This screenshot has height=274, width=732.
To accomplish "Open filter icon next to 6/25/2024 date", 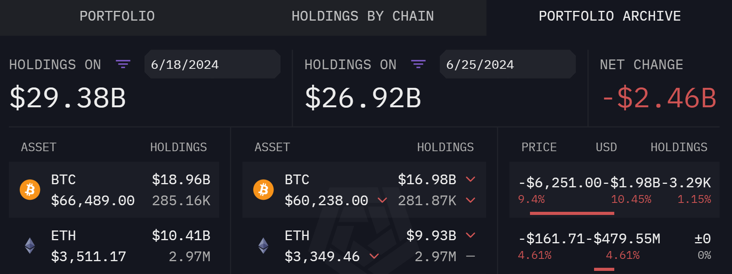I will pyautogui.click(x=418, y=64).
